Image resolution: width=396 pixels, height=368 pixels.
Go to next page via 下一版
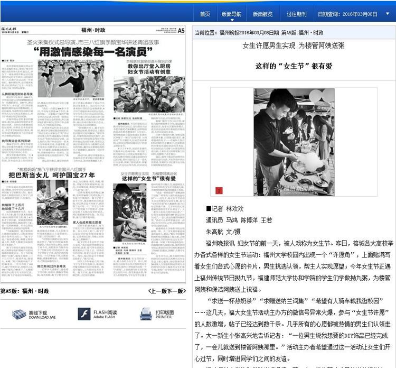pos(177,291)
